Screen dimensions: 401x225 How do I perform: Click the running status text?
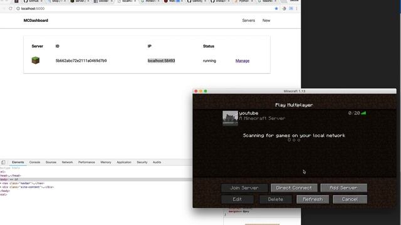(209, 61)
